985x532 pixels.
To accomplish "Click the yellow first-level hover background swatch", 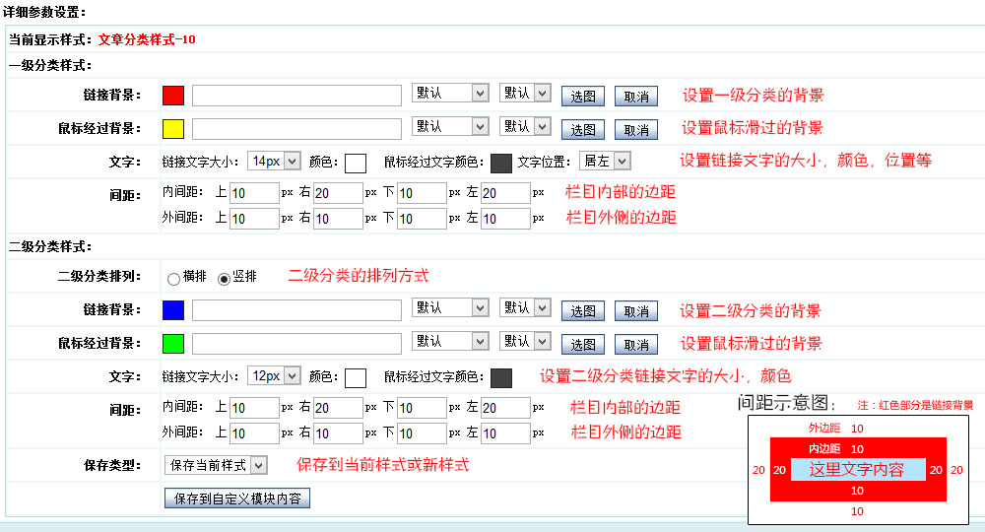I will 173,129.
